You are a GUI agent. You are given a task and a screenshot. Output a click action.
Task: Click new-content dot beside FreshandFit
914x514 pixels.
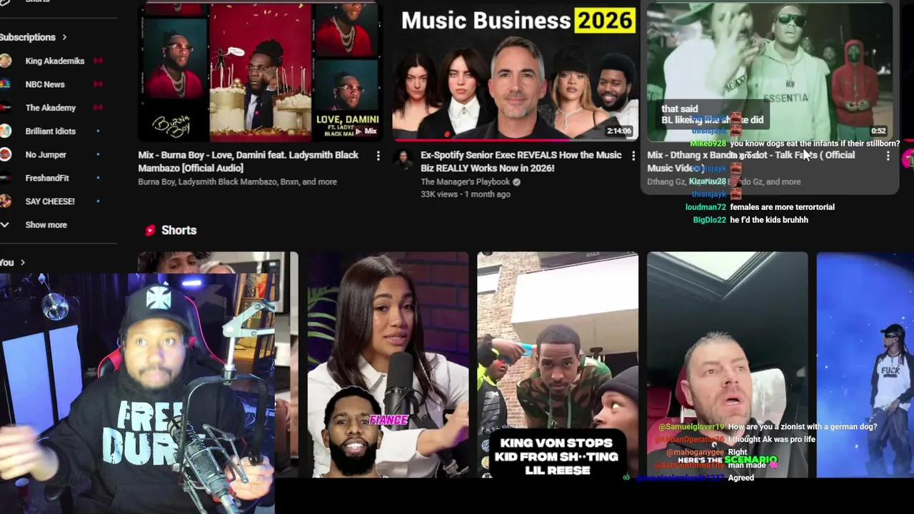pos(98,178)
